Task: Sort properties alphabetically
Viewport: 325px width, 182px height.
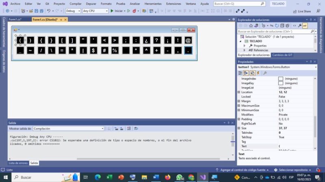Action: 246,73
